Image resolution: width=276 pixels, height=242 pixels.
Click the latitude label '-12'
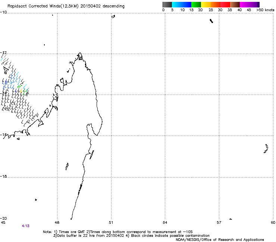(3, 53)
